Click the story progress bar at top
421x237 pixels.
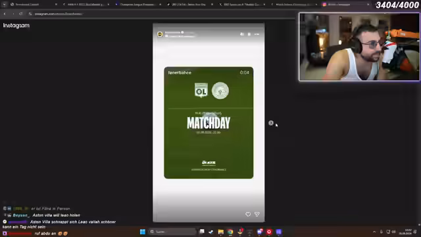point(209,28)
